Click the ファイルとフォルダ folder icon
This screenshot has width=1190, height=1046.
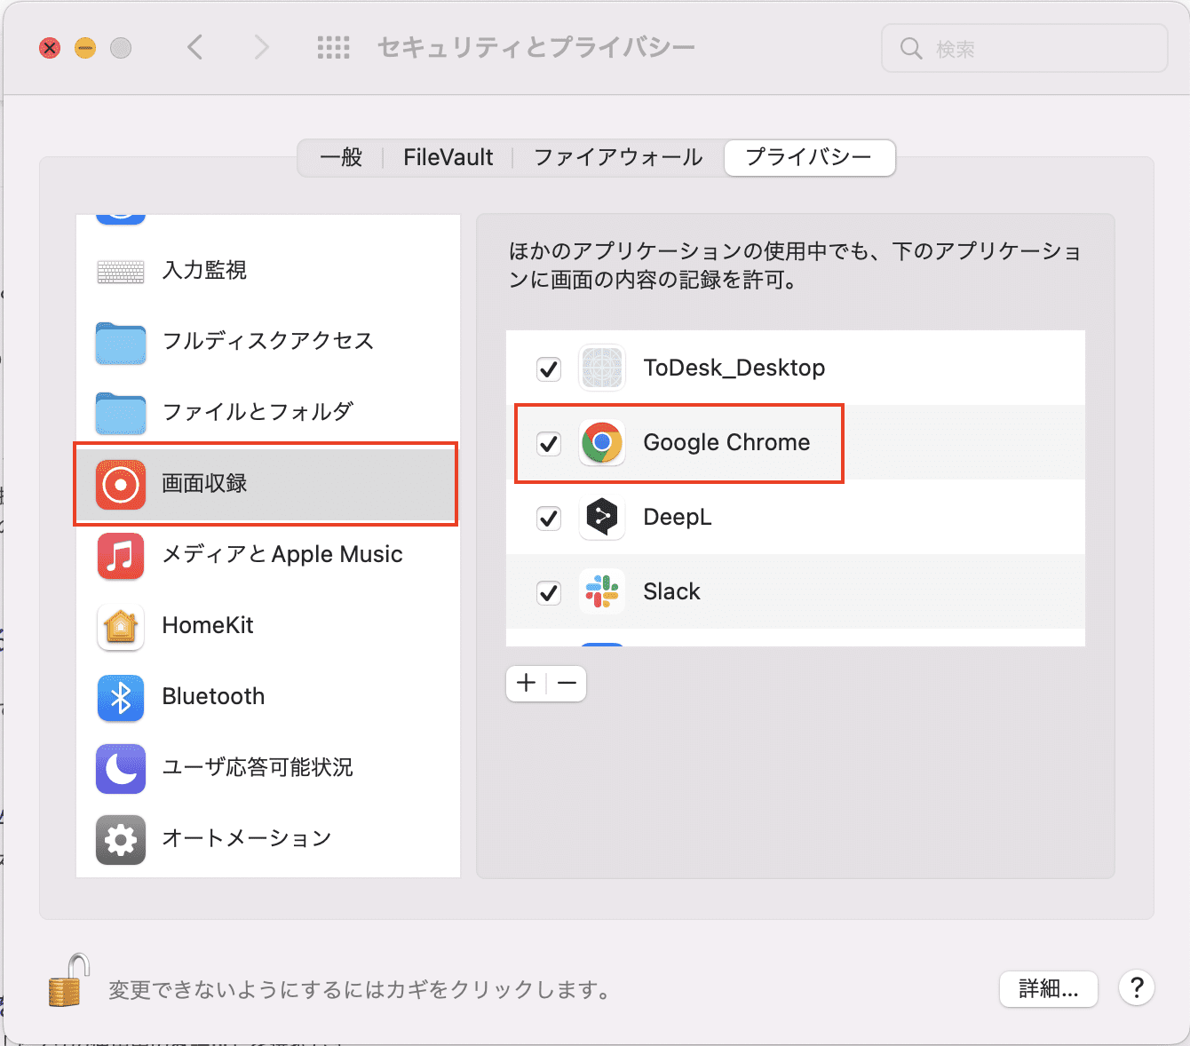click(121, 413)
